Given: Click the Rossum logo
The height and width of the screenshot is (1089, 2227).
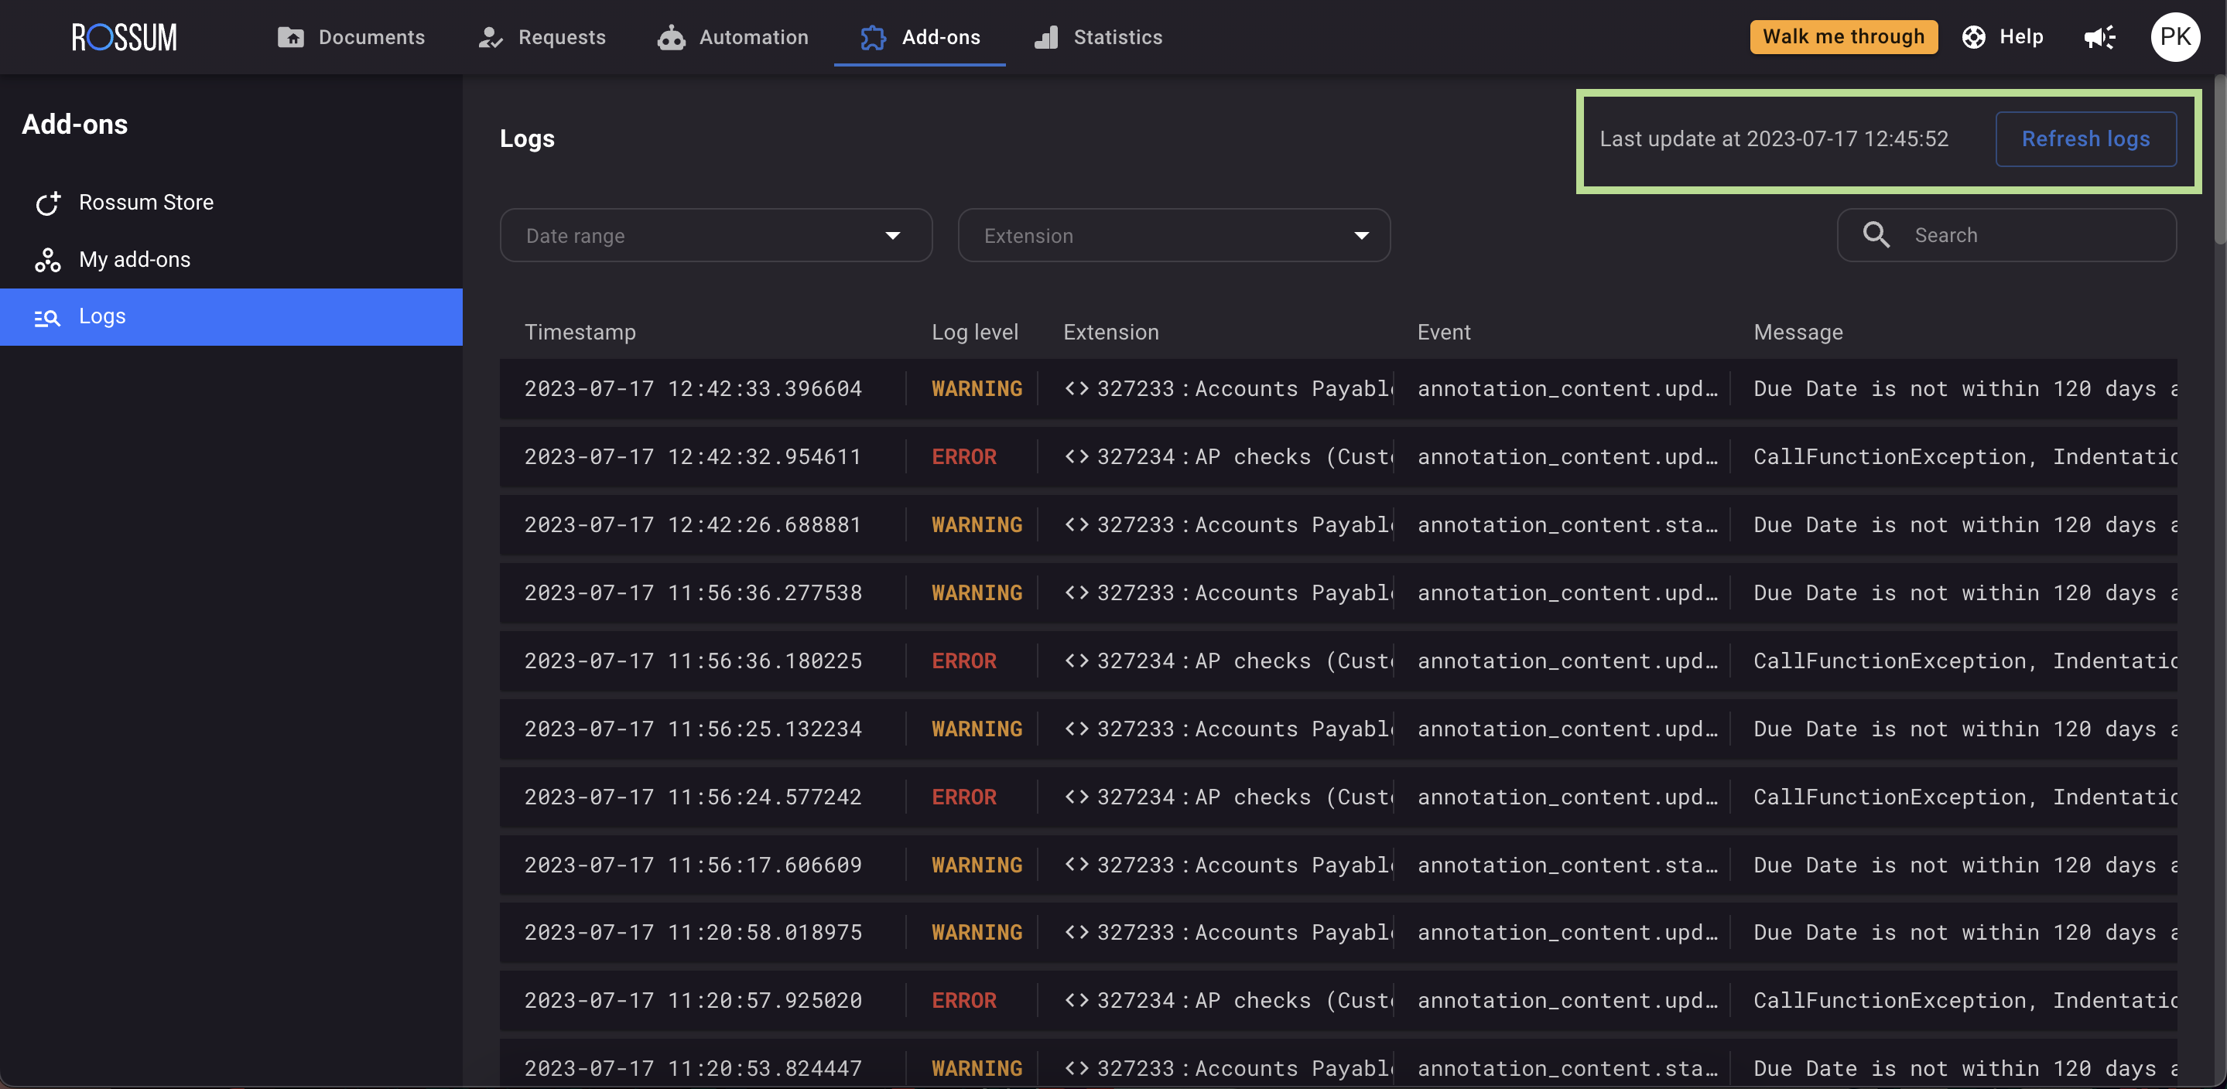Looking at the screenshot, I should (124, 37).
